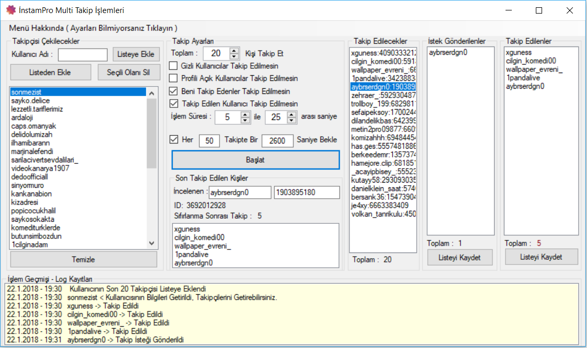Click the Saniye Bekle field showing 2600
This screenshot has width=587, height=348.
click(277, 141)
